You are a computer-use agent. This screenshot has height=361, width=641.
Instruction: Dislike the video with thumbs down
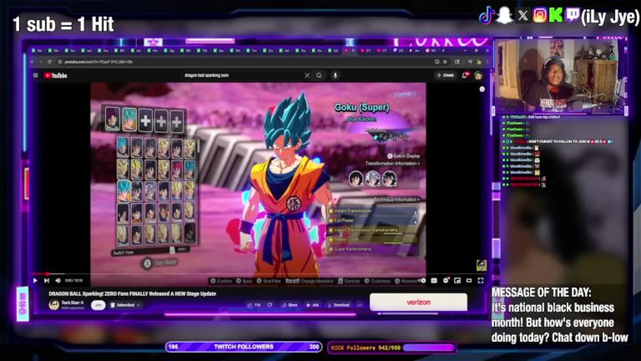269,305
